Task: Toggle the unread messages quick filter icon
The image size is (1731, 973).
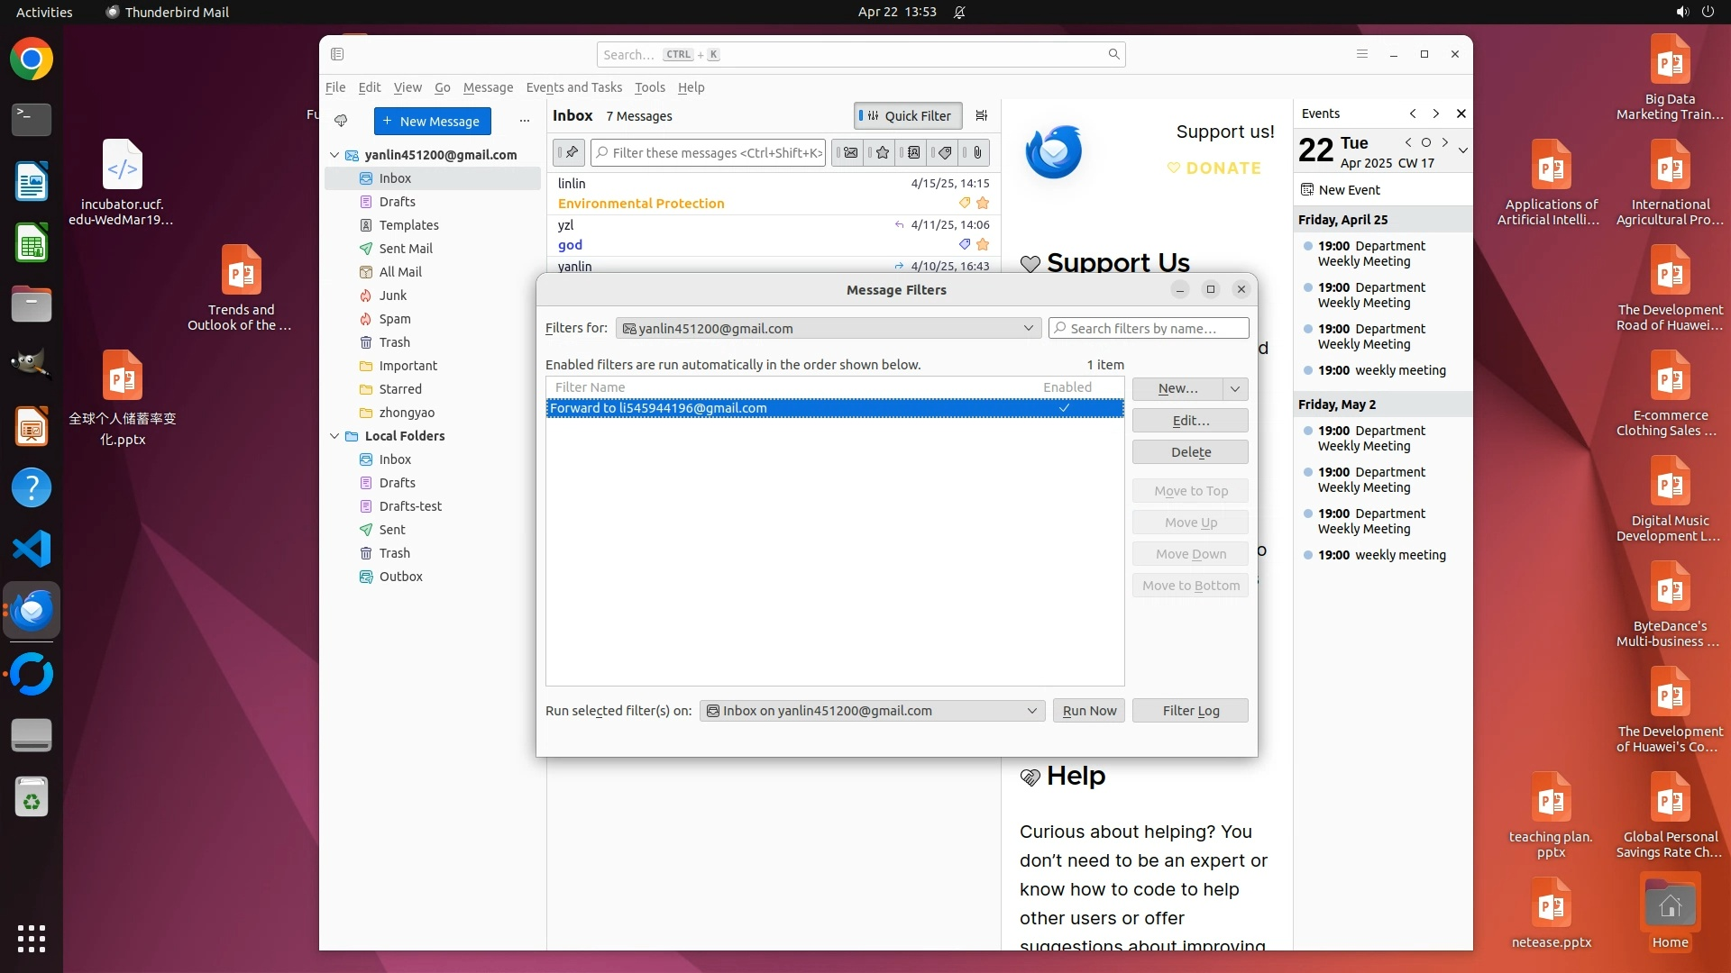Action: (849, 153)
